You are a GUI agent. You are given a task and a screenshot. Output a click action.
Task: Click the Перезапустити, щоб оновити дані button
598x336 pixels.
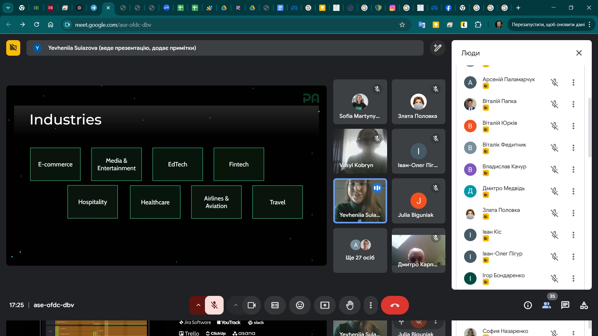point(548,25)
